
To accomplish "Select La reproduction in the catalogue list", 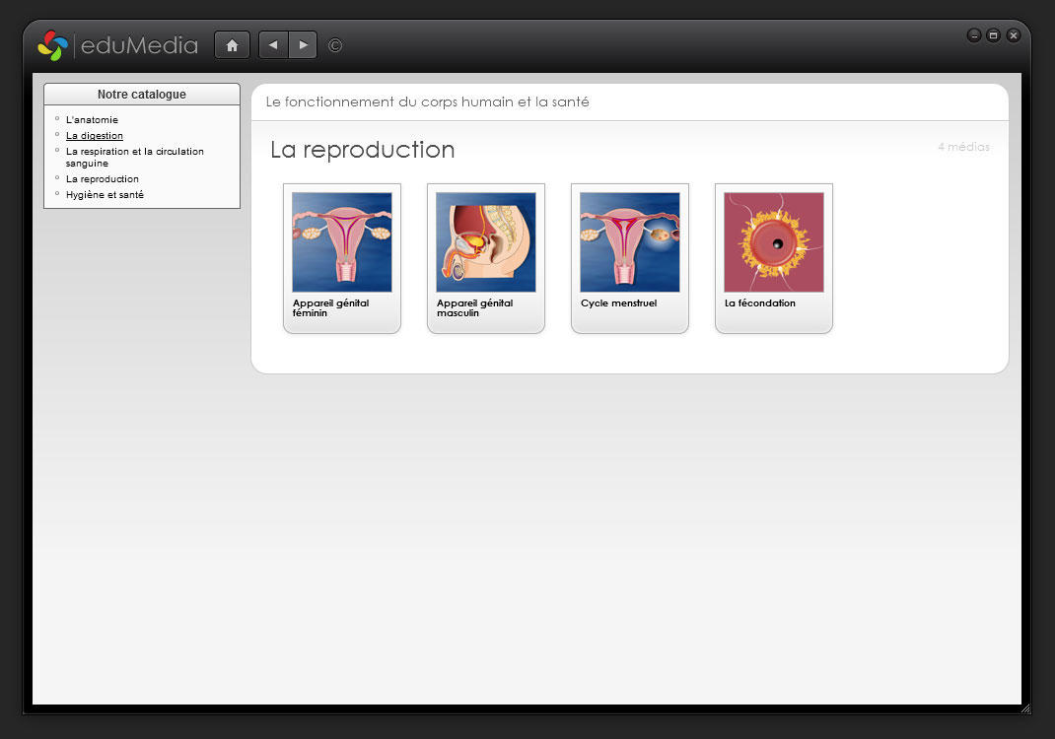I will pos(103,179).
